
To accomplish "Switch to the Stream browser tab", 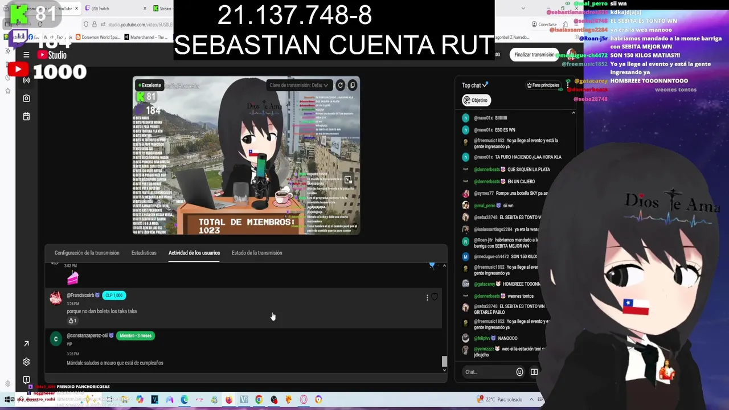I will click(163, 9).
